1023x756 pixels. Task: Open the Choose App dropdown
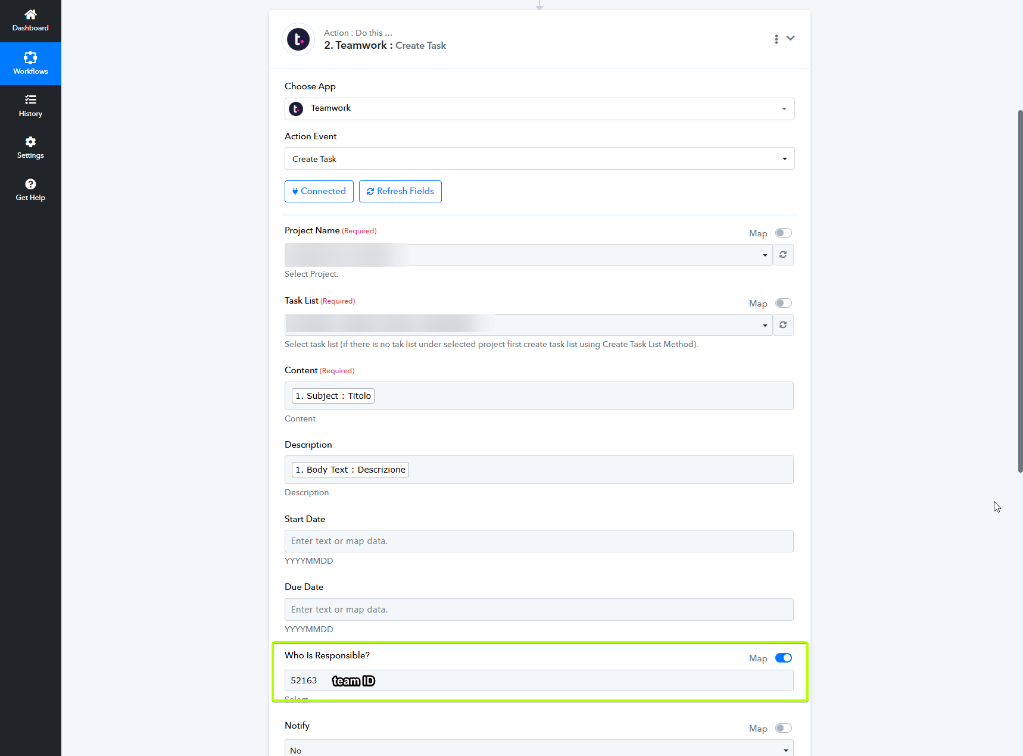pyautogui.click(x=539, y=109)
